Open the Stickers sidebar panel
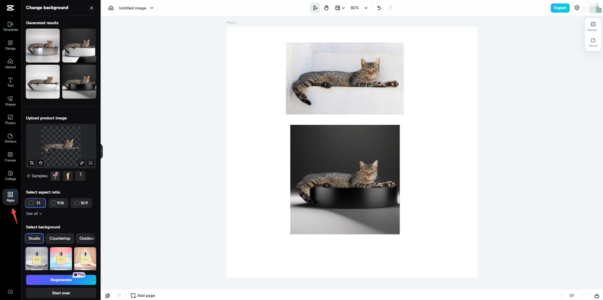Screen dimensions: 603x300 click(x=10, y=138)
